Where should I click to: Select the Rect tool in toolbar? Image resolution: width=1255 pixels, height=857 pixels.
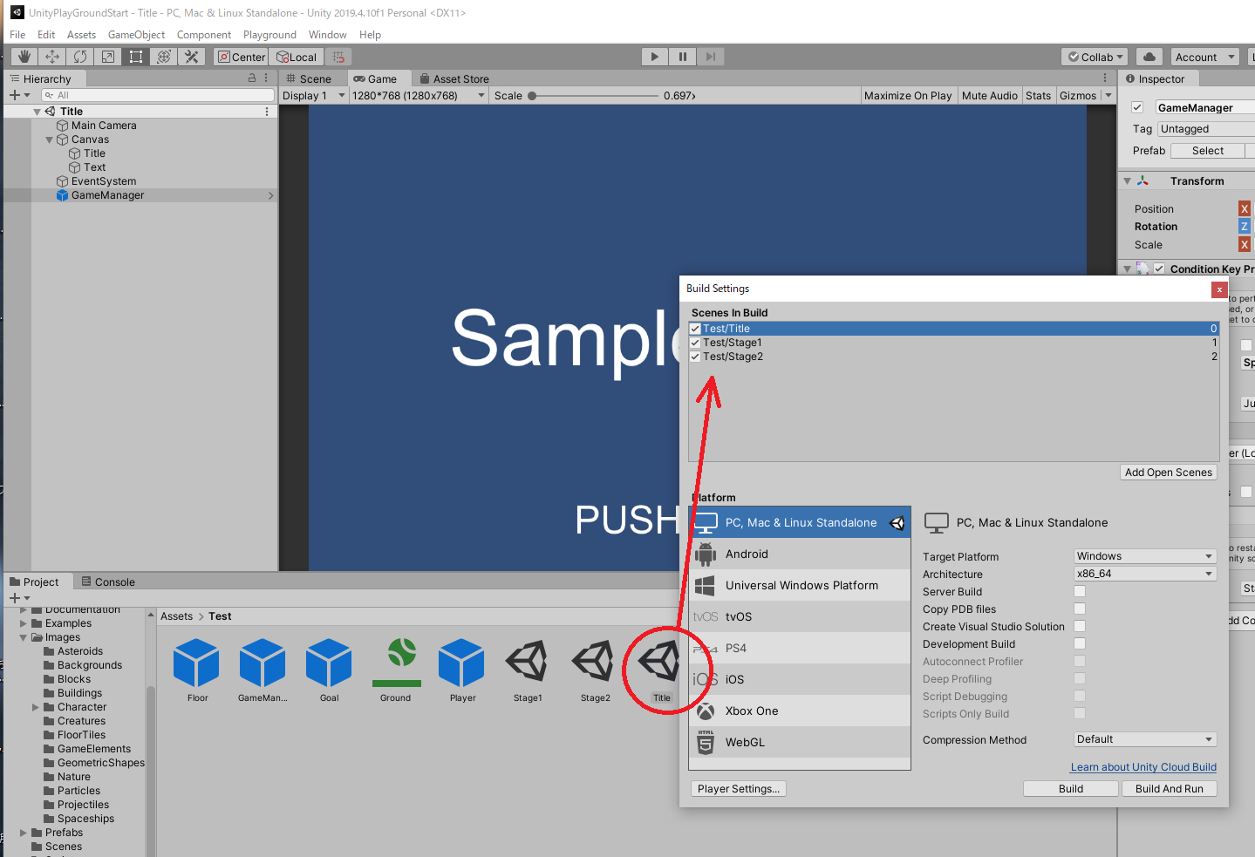point(136,57)
